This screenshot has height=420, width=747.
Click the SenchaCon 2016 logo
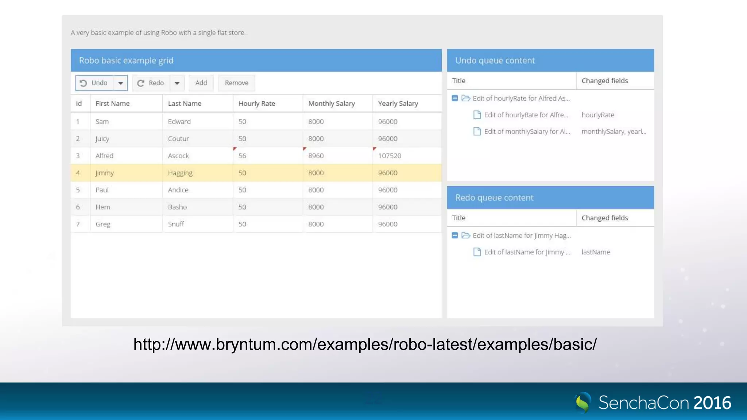point(653,402)
